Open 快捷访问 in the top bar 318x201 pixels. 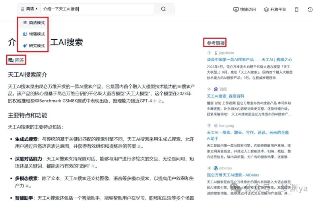244,10
